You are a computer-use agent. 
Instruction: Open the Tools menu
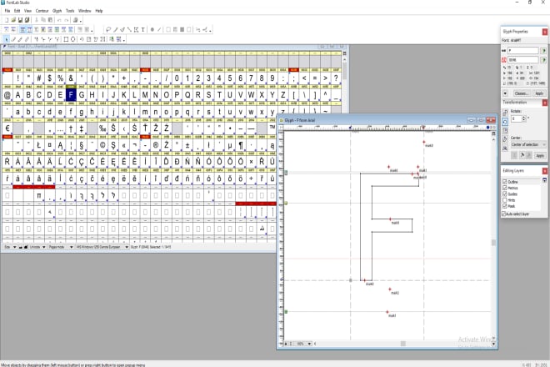click(x=70, y=11)
